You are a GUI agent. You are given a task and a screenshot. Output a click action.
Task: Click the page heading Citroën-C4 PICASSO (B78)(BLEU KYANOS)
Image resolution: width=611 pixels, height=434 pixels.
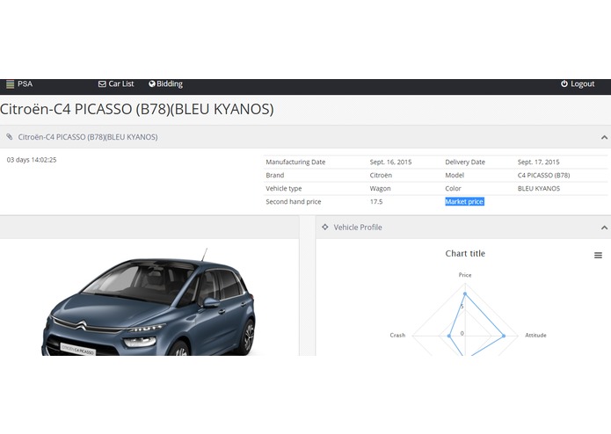[137, 109]
